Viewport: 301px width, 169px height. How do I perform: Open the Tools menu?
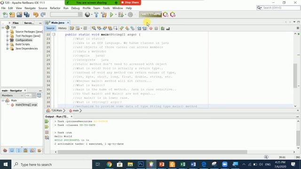[x=106, y=8]
